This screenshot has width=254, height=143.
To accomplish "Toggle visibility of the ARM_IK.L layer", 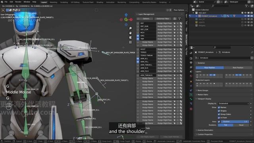I will [x=138, y=58].
